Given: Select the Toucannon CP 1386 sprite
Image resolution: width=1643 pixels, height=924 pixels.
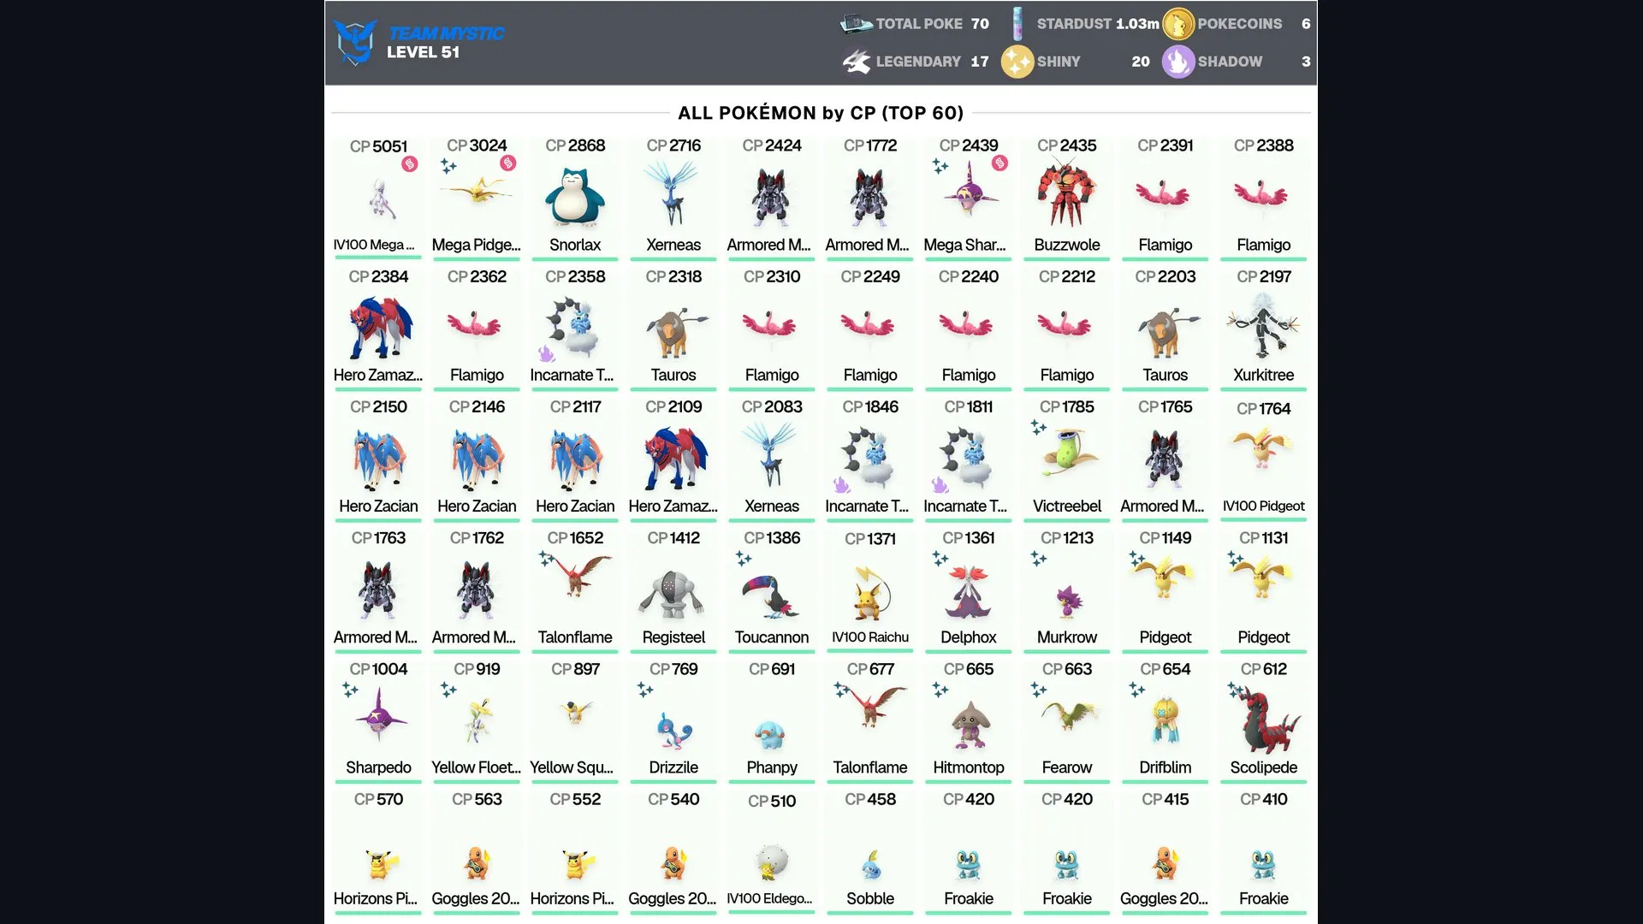Looking at the screenshot, I should pyautogui.click(x=772, y=595).
